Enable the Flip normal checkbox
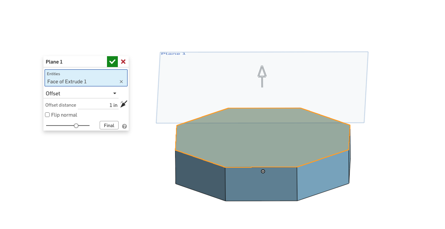The image size is (445, 229). tap(47, 115)
